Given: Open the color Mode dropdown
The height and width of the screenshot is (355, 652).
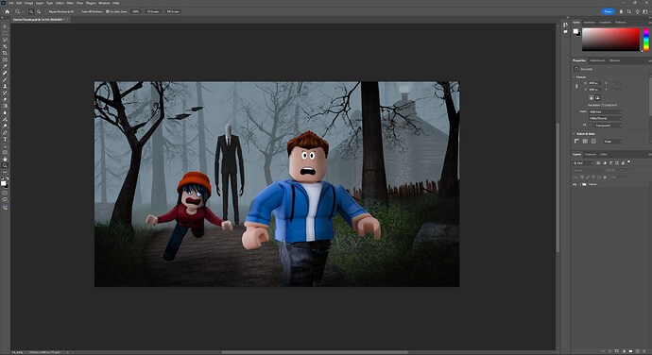Looking at the screenshot, I should [x=605, y=111].
